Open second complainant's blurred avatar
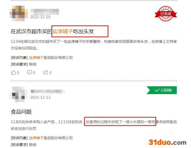The width and height of the screenshot is (191, 148). point(17,94)
